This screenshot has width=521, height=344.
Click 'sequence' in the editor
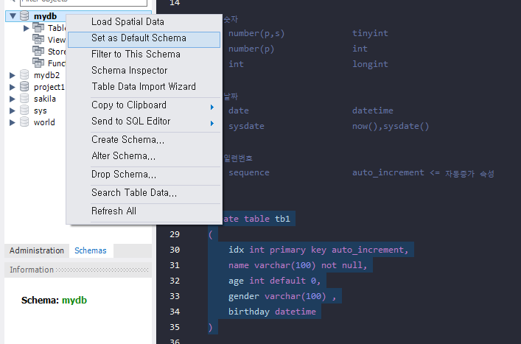coord(249,172)
